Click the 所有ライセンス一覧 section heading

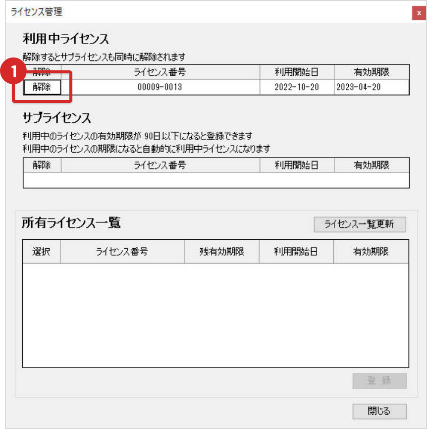pos(71,223)
